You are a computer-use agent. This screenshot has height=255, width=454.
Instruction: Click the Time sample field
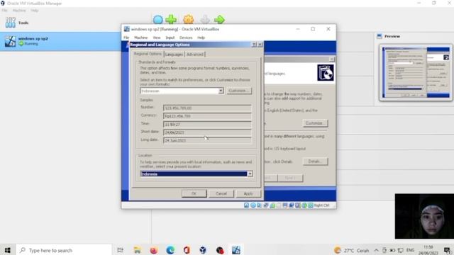[x=207, y=125]
